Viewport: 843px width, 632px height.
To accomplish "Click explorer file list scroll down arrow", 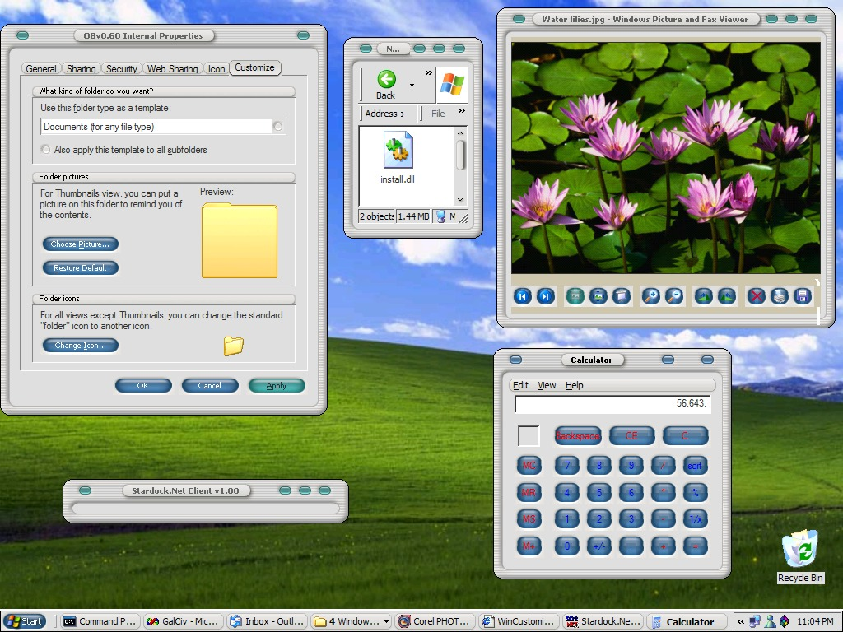I will (x=460, y=199).
